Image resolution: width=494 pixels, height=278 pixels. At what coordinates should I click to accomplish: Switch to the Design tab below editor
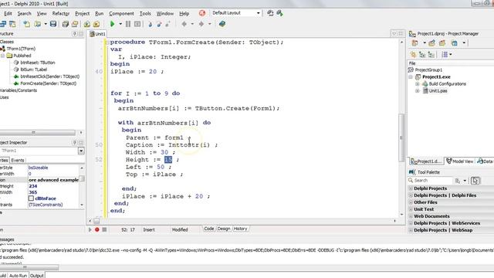click(224, 229)
